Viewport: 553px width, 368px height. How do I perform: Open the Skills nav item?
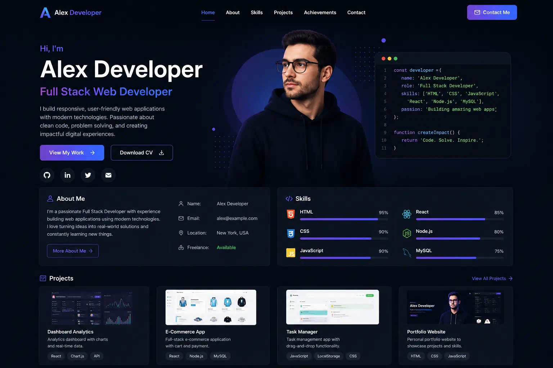pos(257,13)
